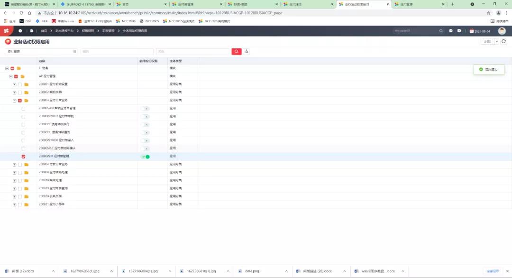Viewport: 512px width, 278px height.
Task: Click the calendar icon beside 2021-08-04
Action: [471, 31]
